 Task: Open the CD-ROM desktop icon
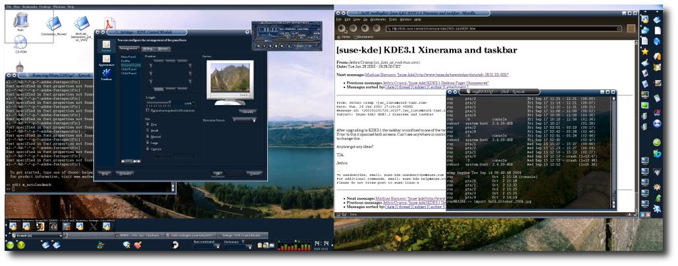[20, 45]
